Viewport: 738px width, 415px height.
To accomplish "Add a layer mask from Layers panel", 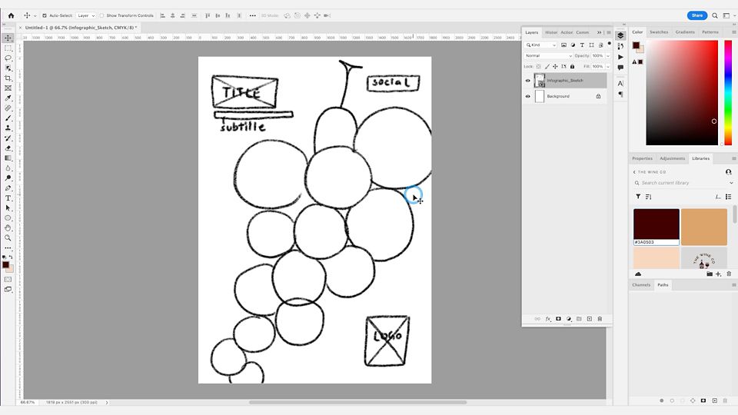I will coord(558,319).
